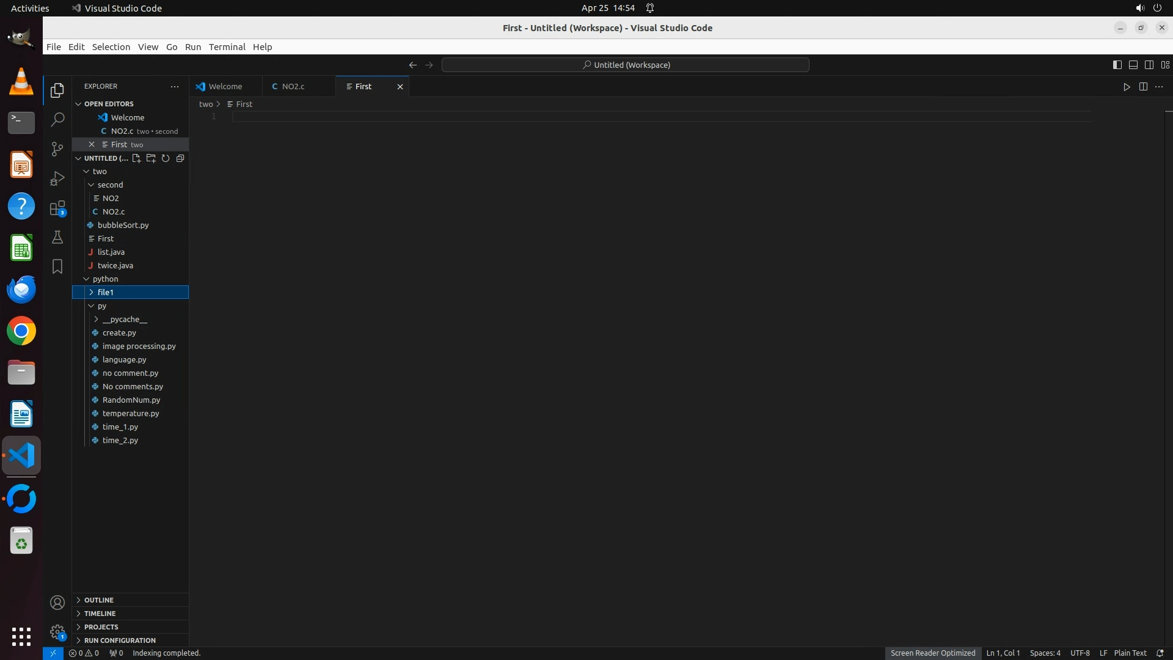
Task: Click the New File icon in explorer
Action: pyautogui.click(x=136, y=158)
